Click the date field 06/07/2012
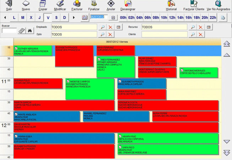232x160 pixels. click(x=99, y=17)
